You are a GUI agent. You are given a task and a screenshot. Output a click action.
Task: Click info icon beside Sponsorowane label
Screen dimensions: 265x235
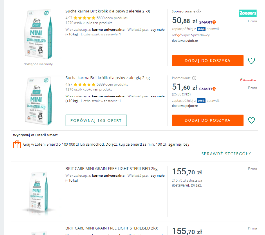pos(199,12)
